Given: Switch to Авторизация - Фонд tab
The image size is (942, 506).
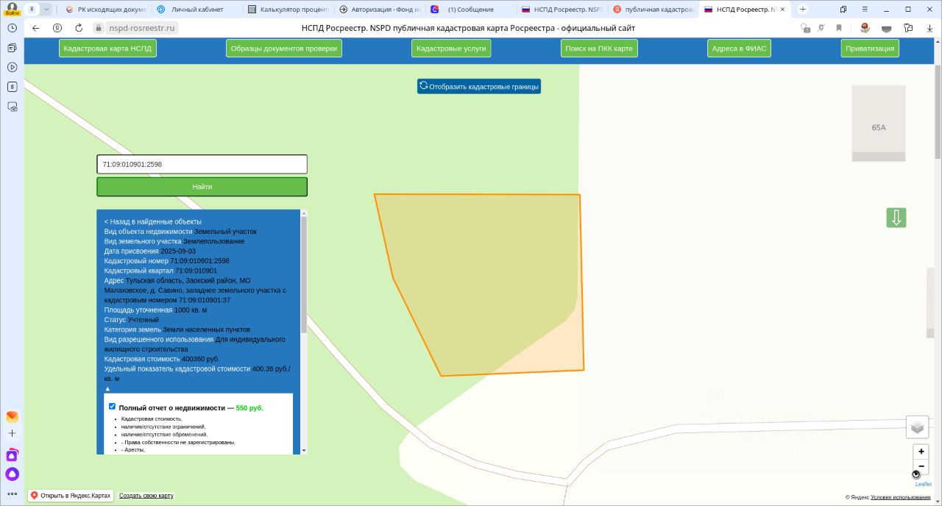Looking at the screenshot, I should click(x=380, y=10).
